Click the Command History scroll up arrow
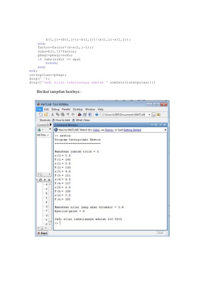This screenshot has width=217, height=281. point(50,184)
